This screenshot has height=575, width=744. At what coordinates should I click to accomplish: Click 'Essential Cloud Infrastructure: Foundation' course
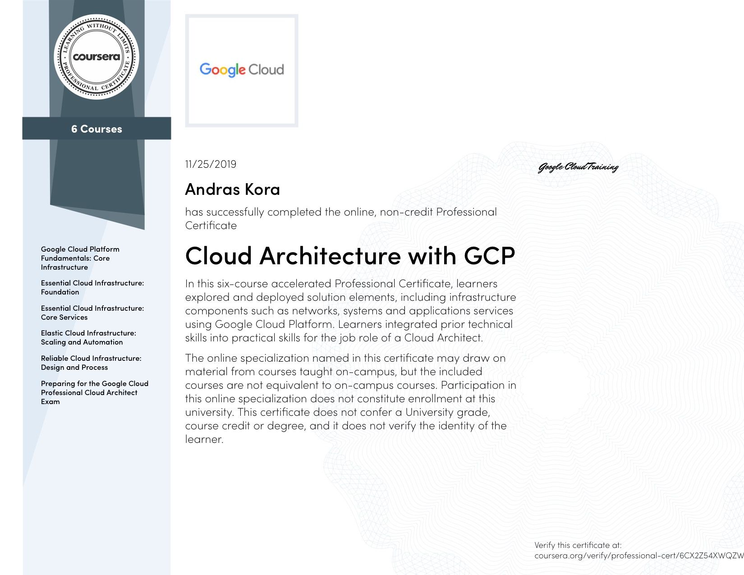coord(92,287)
